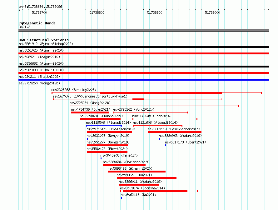The height and width of the screenshot is (210, 278).
Task: Click the nsv5901098 (Almarri2020) label
Action: 41,70
